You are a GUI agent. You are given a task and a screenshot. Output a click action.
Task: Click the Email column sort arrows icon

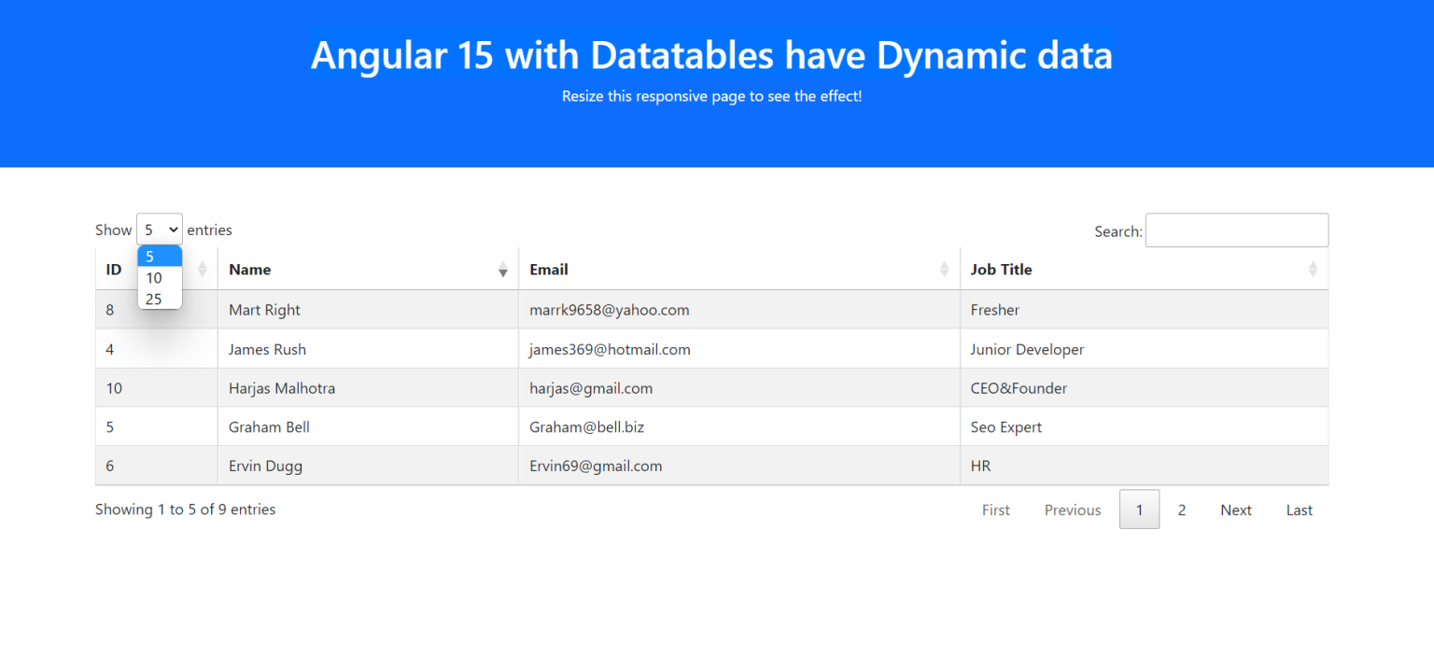pyautogui.click(x=945, y=270)
